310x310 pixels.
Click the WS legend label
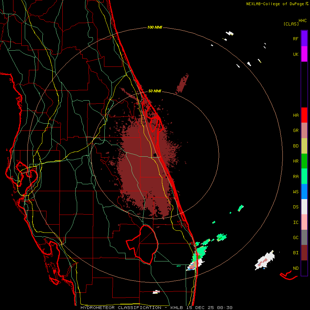click(296, 192)
